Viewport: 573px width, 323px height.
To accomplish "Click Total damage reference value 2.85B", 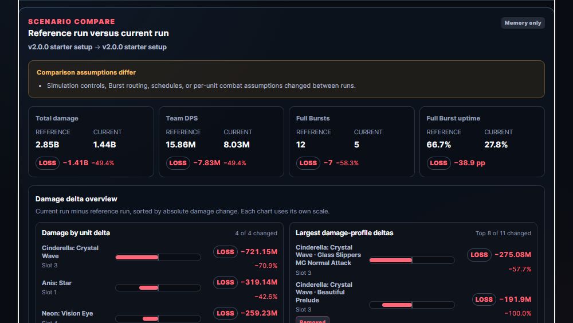I will coord(47,145).
